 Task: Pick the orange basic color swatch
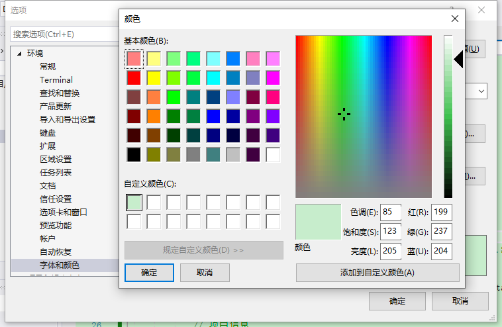154,117
